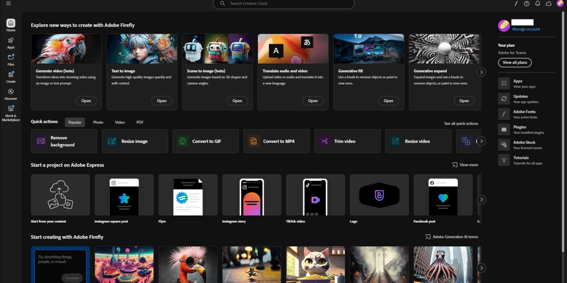
Task: Show more Adobe Express templates arrow
Action: [481, 200]
